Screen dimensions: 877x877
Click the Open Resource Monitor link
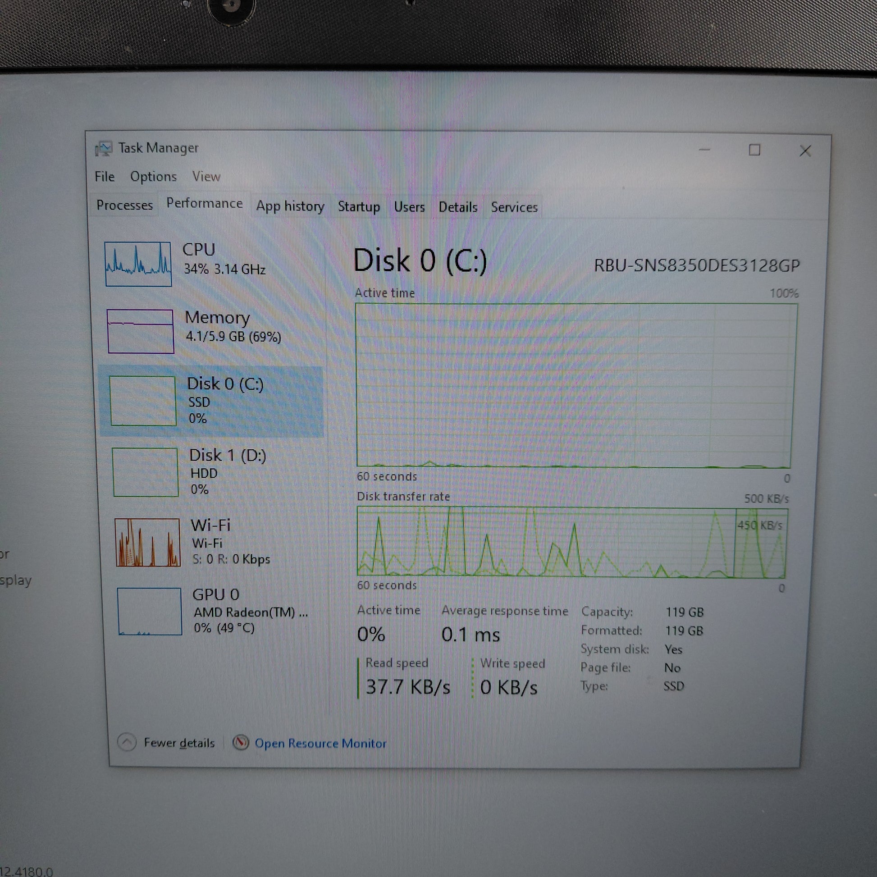click(320, 743)
